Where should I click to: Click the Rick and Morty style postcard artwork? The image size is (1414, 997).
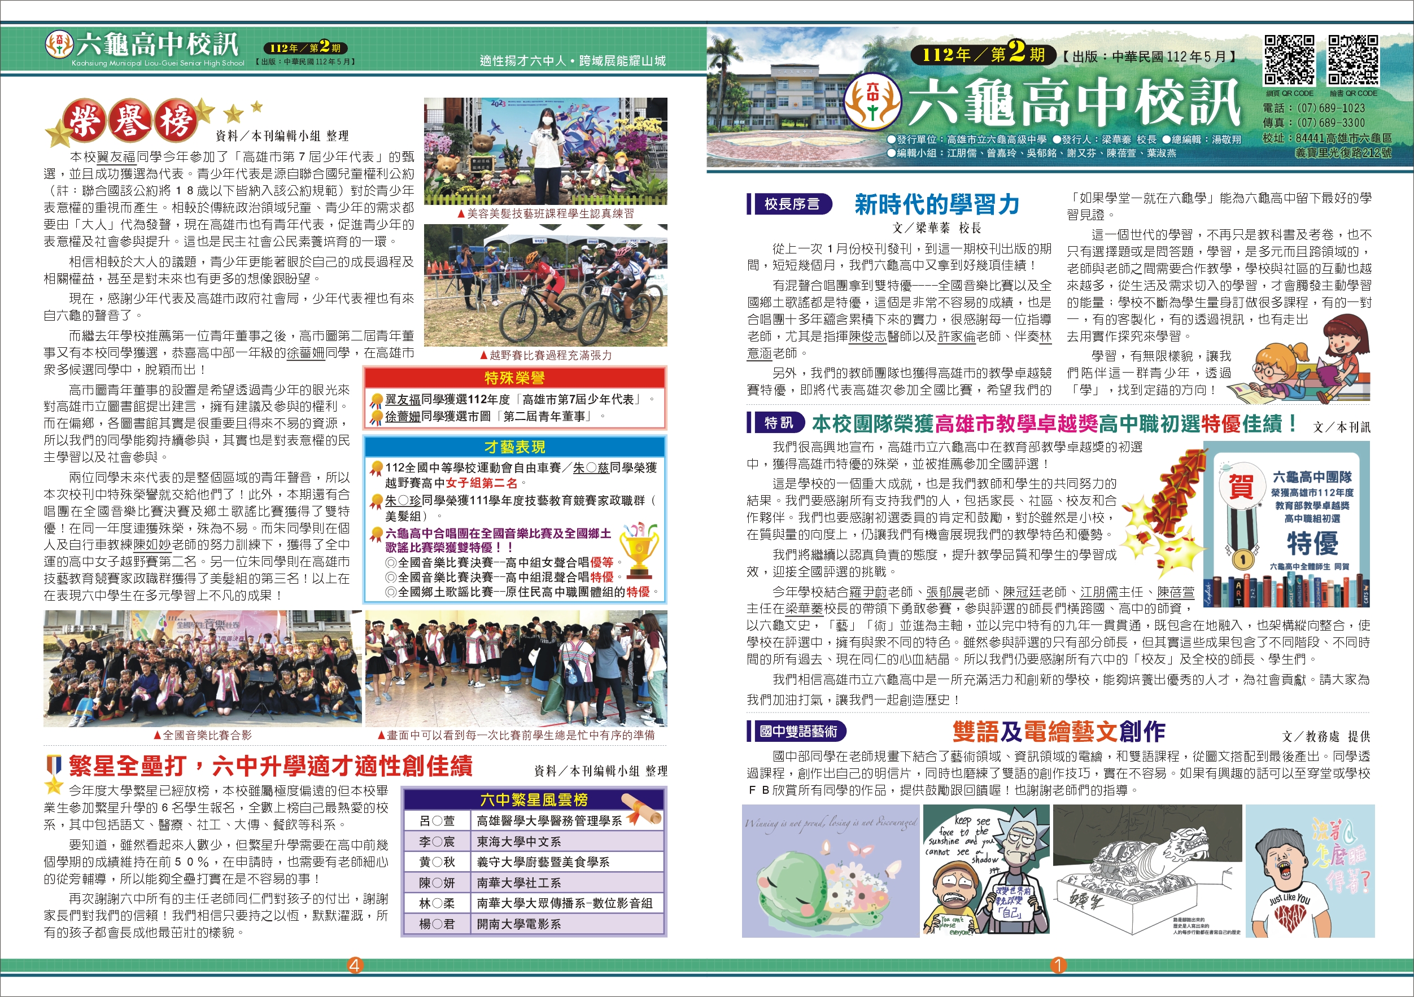[x=986, y=871]
